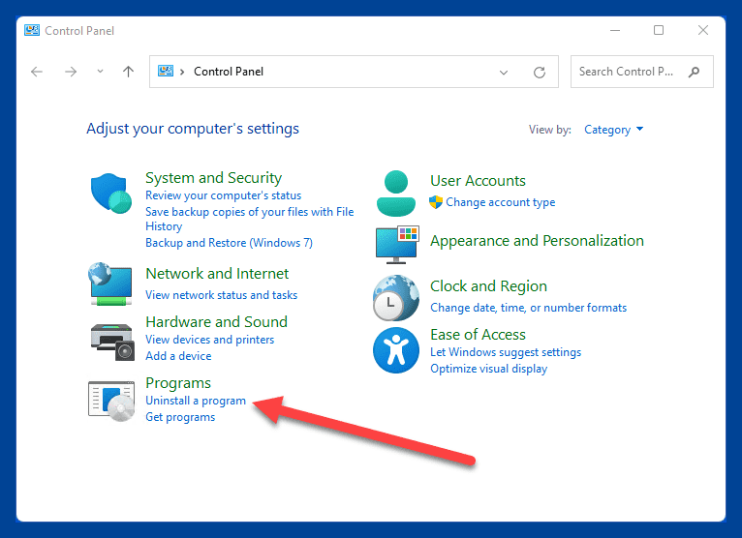The width and height of the screenshot is (742, 538).
Task: Open recent locations dropdown arrow
Action: pos(100,72)
